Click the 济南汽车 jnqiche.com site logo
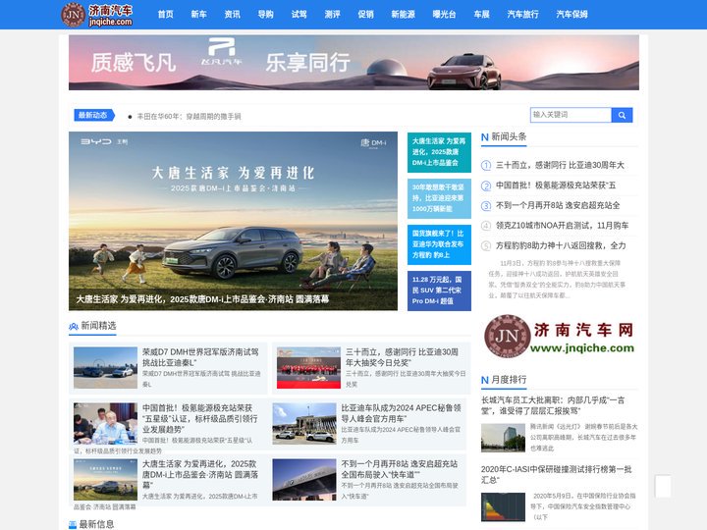 tap(97, 15)
